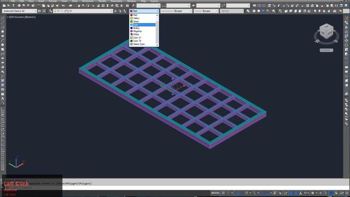
Task: Click the Paste icon
Action: tap(48, 5)
